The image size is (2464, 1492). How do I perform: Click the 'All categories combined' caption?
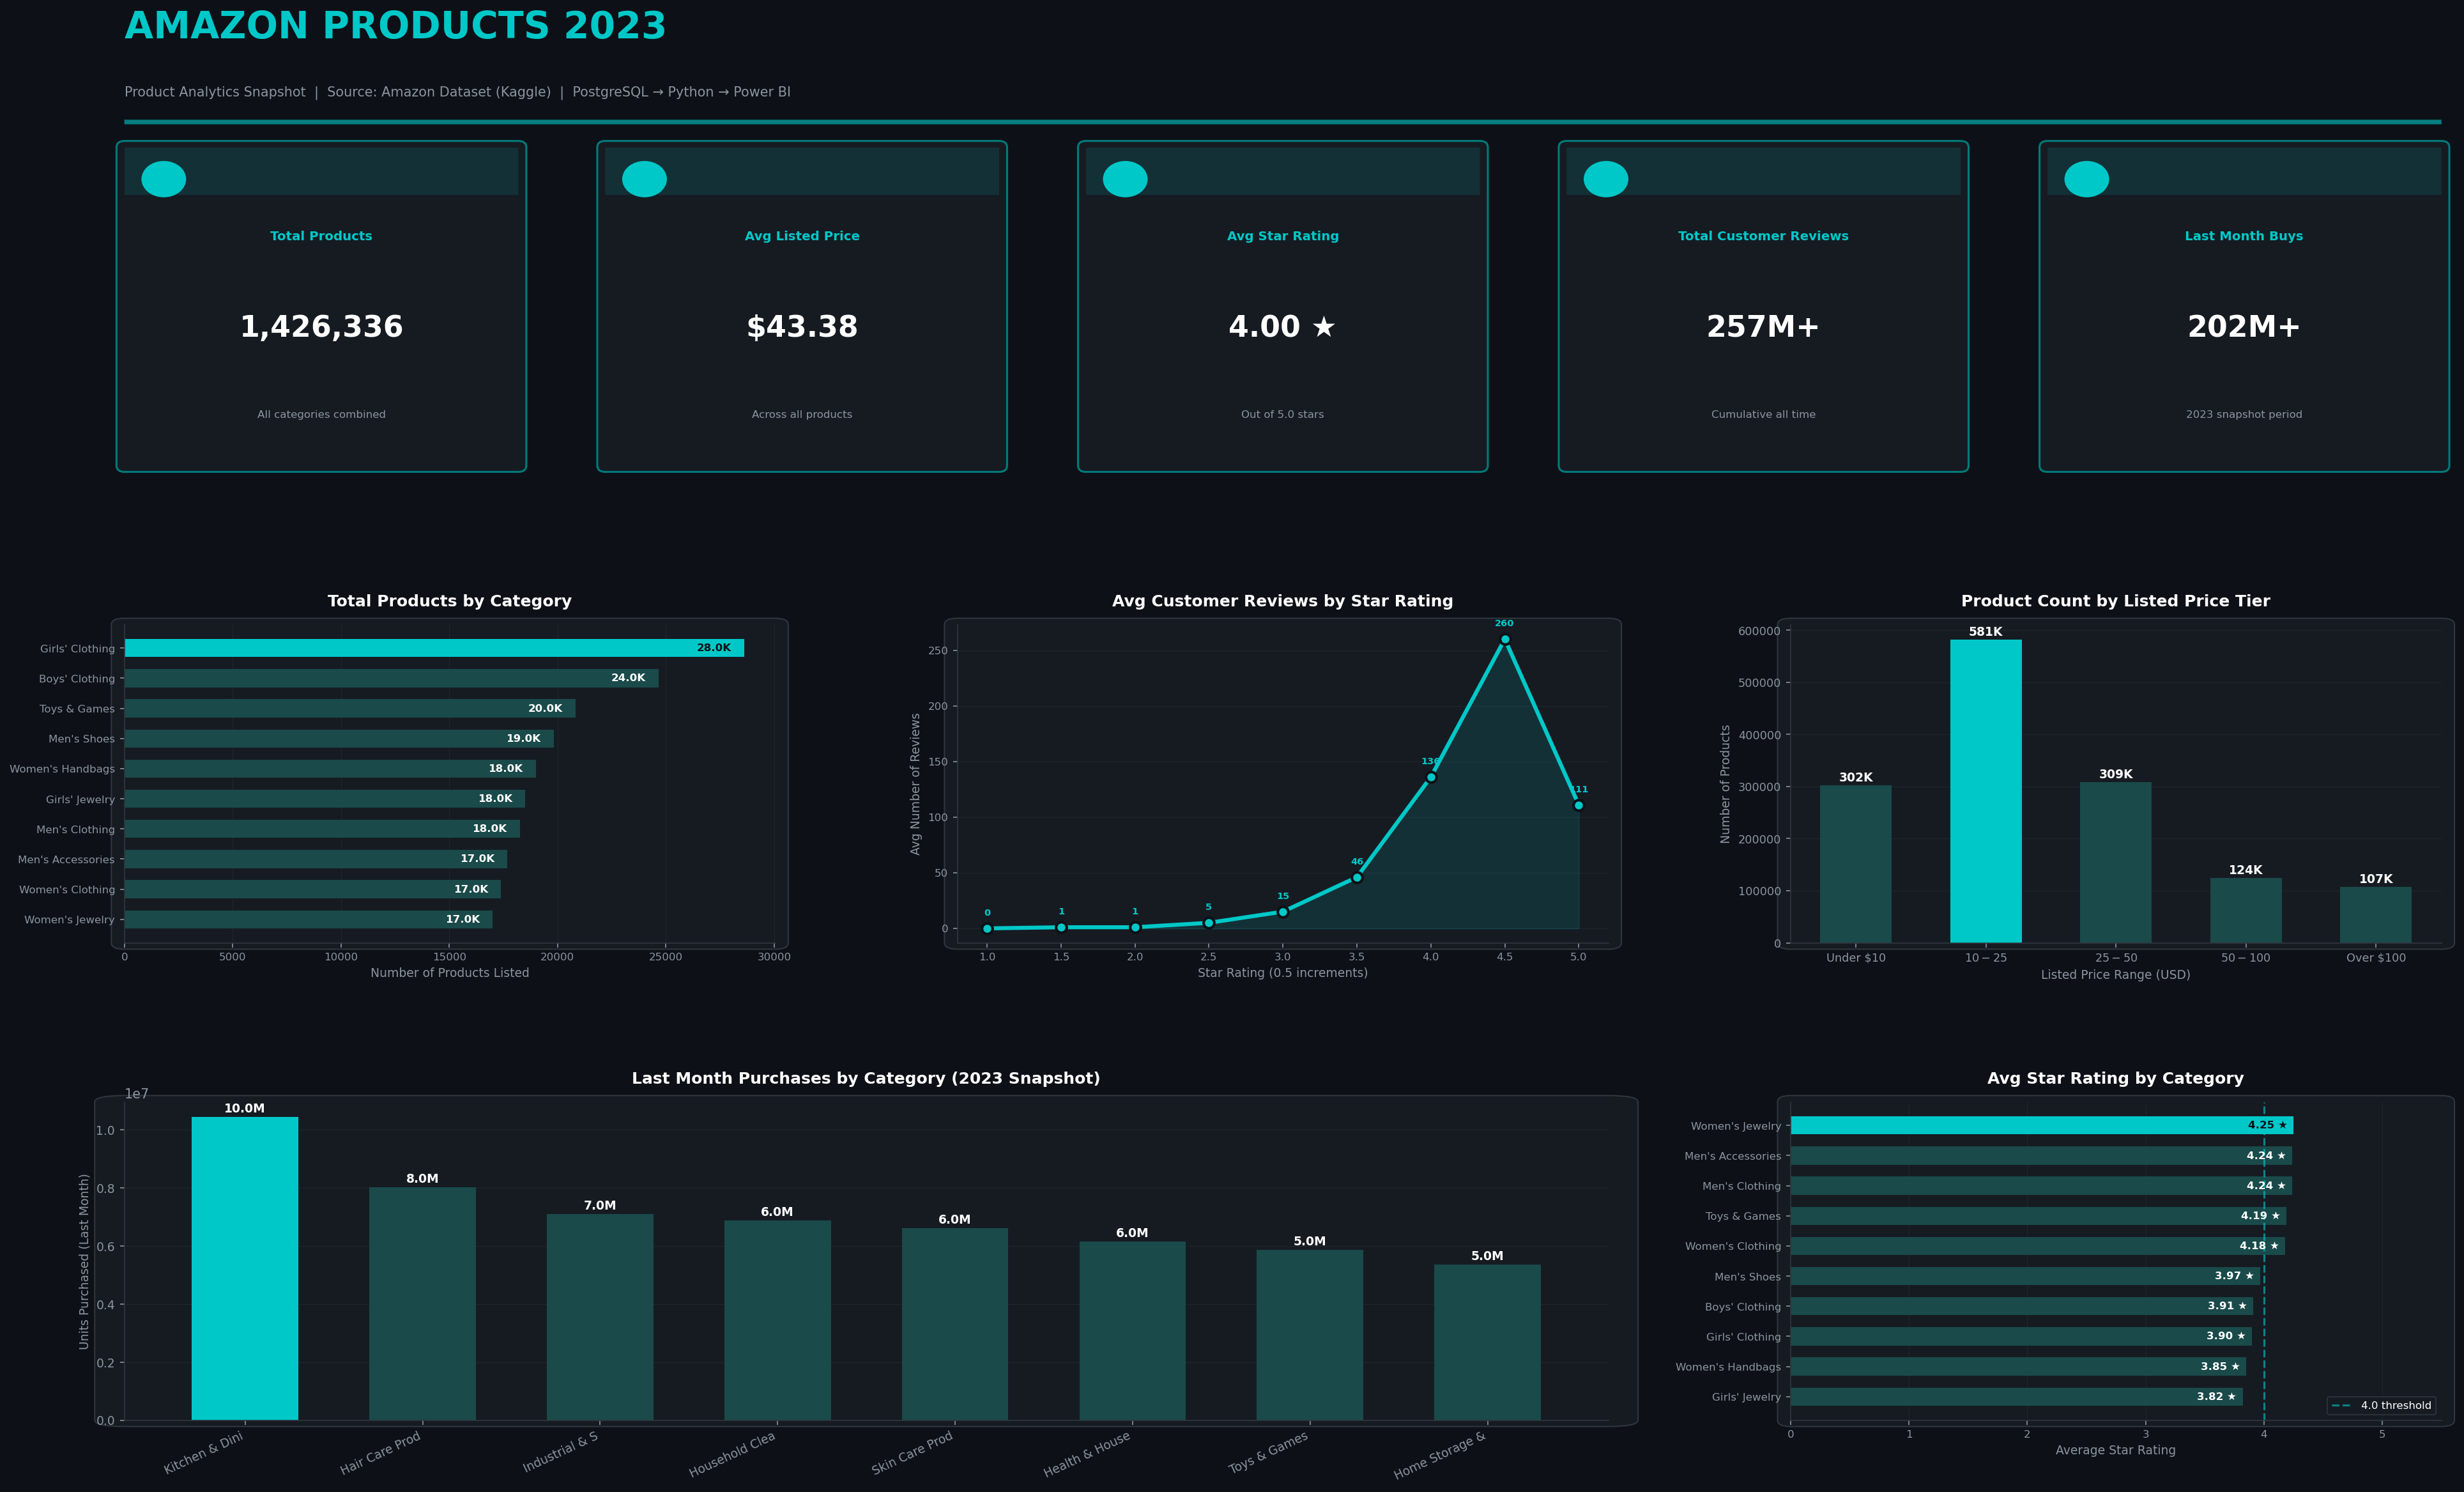(x=321, y=414)
